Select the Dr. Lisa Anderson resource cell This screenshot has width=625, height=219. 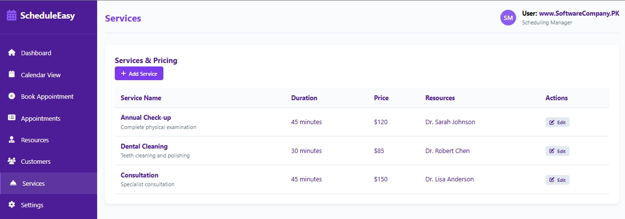[x=449, y=179]
